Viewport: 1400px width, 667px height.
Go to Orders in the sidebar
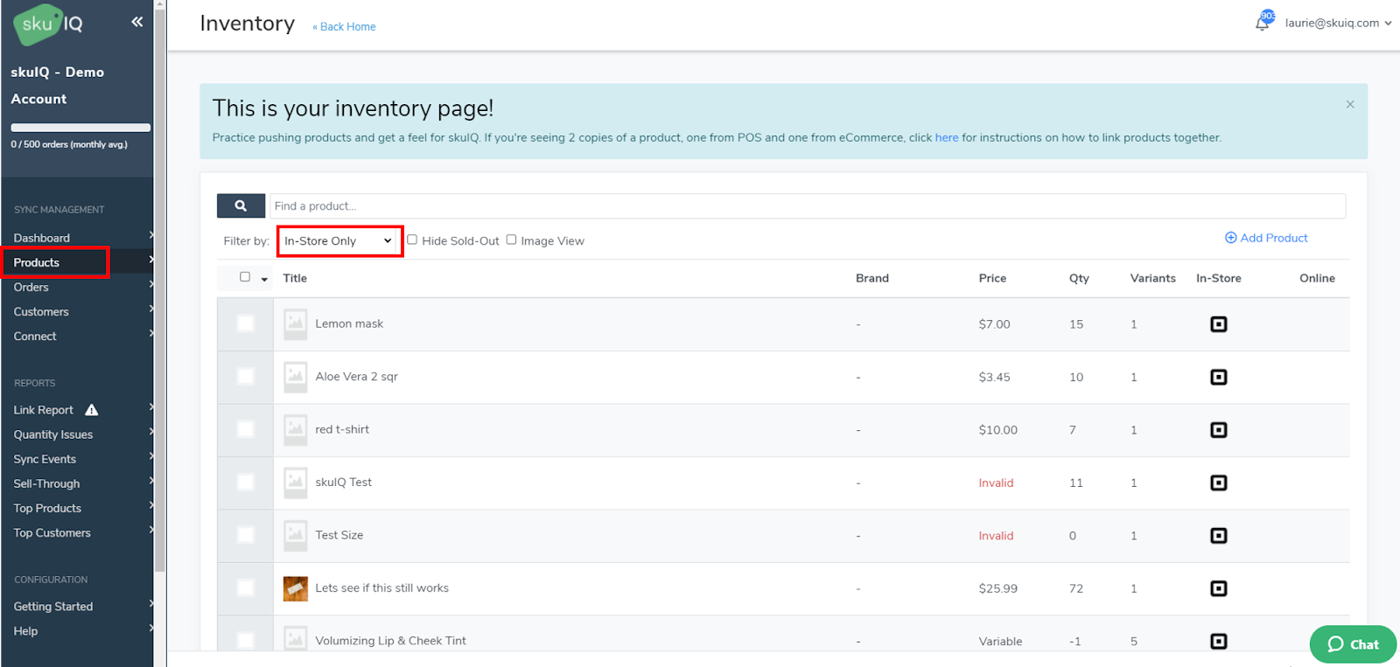click(x=31, y=288)
